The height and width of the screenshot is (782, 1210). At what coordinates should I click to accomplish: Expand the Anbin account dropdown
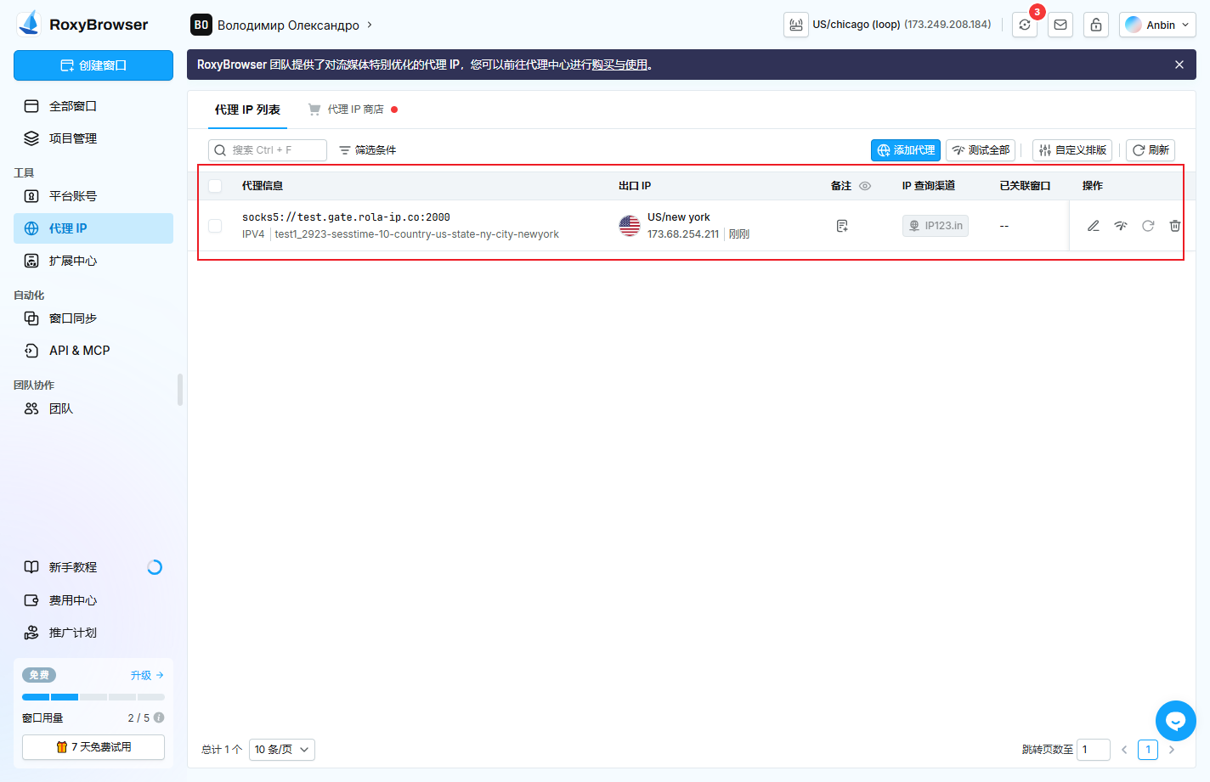pos(1157,25)
